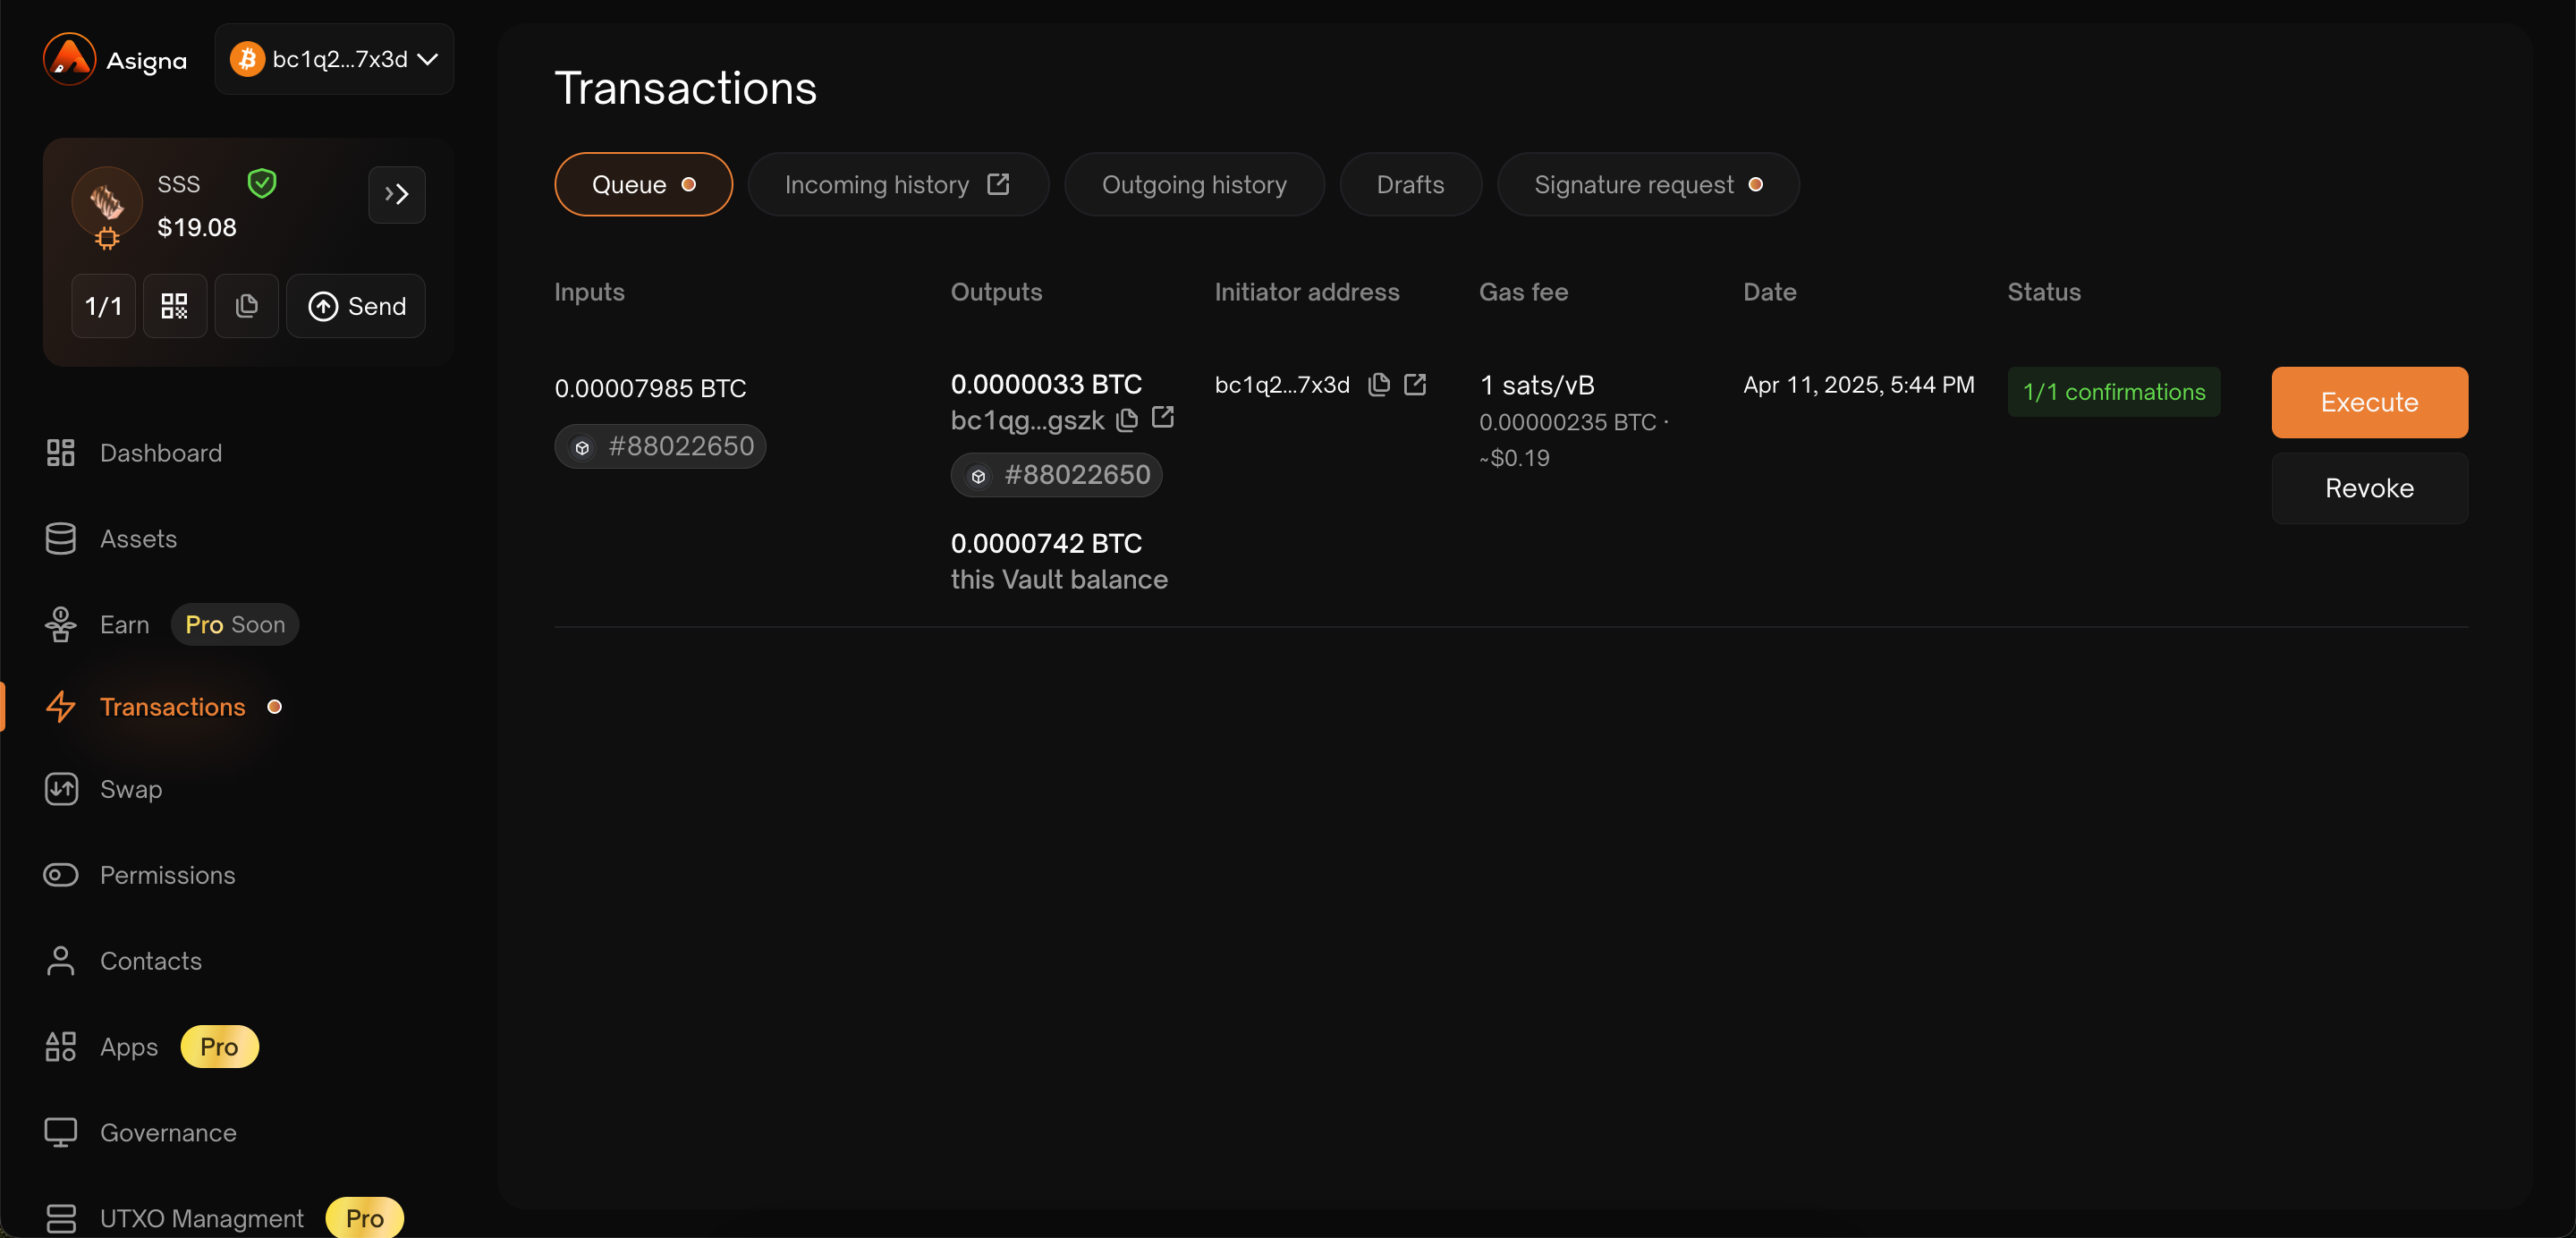2576x1238 pixels.
Task: Open the Swap page in the sidebar
Action: 130,789
